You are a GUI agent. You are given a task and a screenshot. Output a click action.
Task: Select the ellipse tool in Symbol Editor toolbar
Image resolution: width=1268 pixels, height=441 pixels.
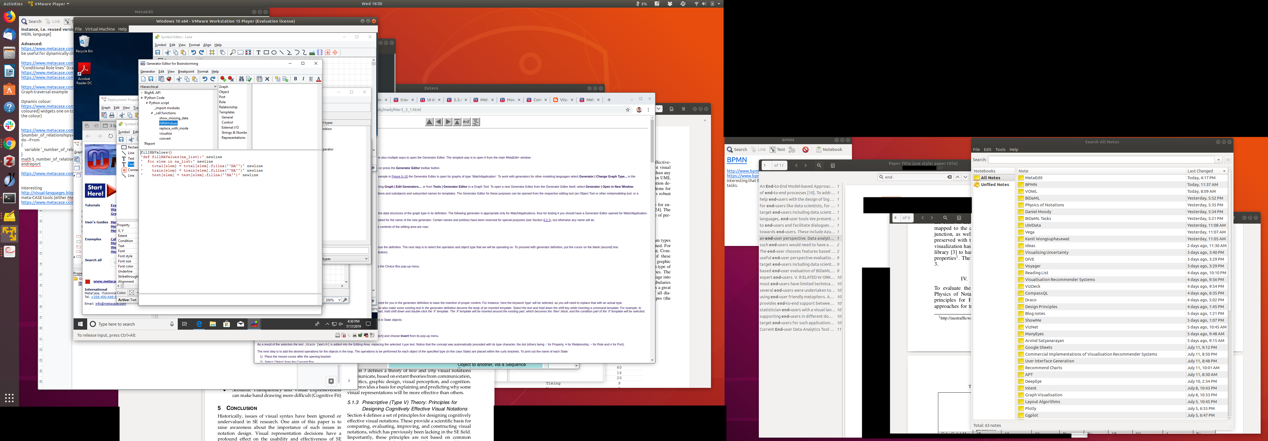click(274, 53)
